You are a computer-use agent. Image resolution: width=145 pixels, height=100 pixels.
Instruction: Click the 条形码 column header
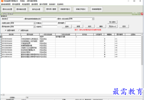[x=11, y=35]
